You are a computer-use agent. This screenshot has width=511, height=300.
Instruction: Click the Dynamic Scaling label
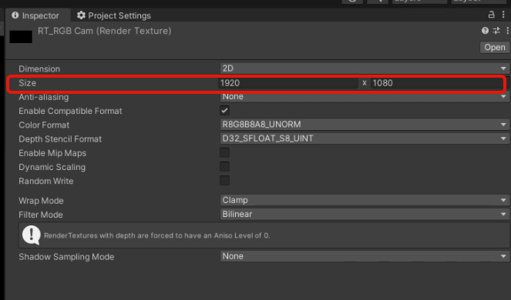[52, 167]
